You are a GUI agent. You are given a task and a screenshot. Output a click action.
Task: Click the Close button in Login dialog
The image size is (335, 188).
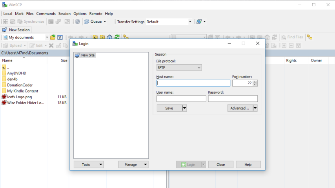221,164
